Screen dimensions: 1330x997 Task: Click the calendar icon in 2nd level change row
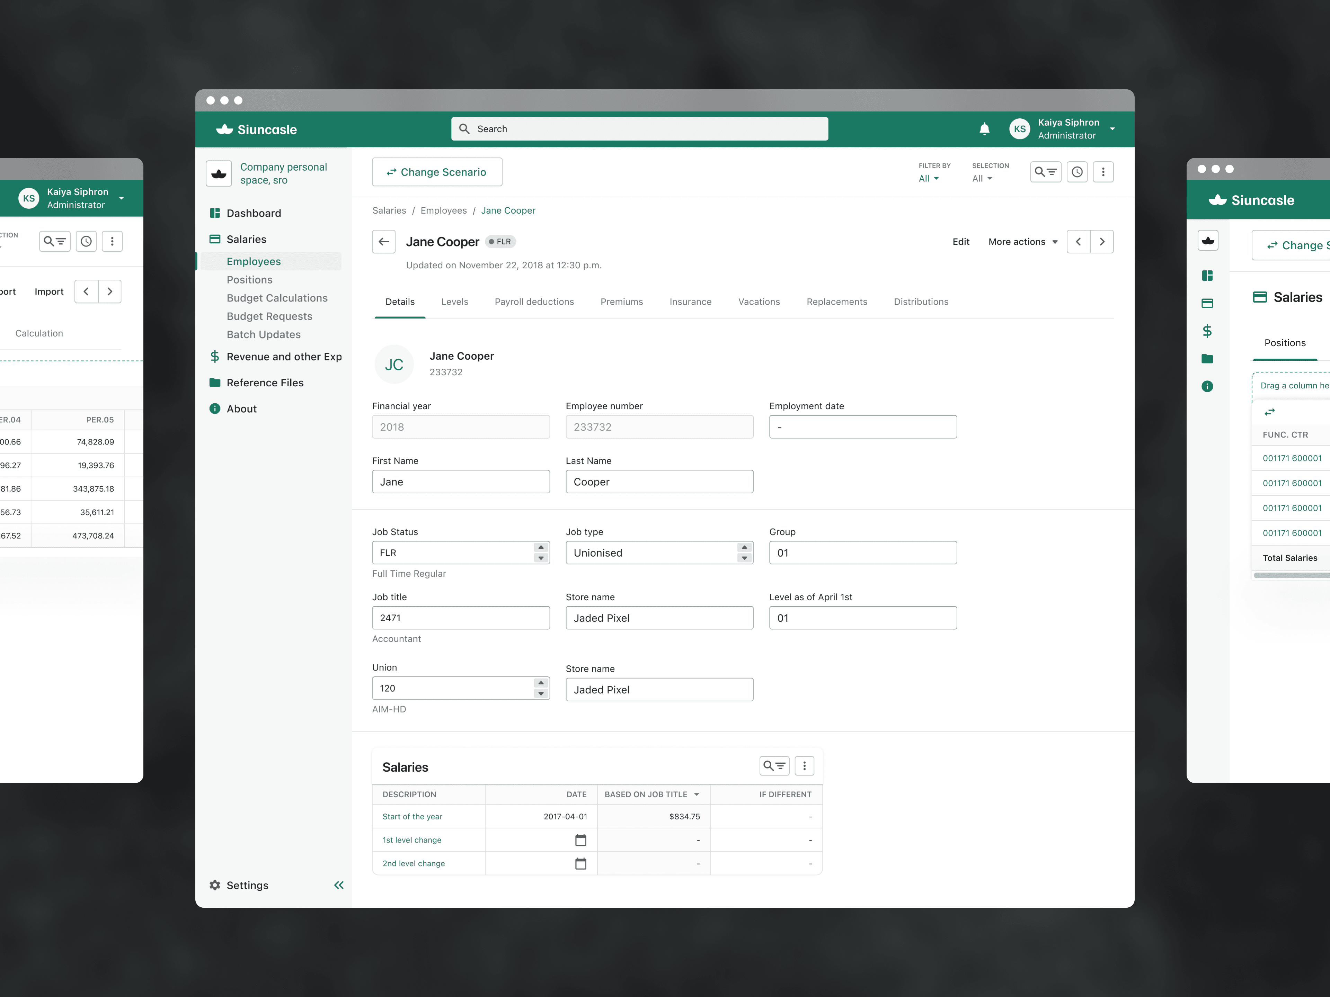pyautogui.click(x=580, y=864)
